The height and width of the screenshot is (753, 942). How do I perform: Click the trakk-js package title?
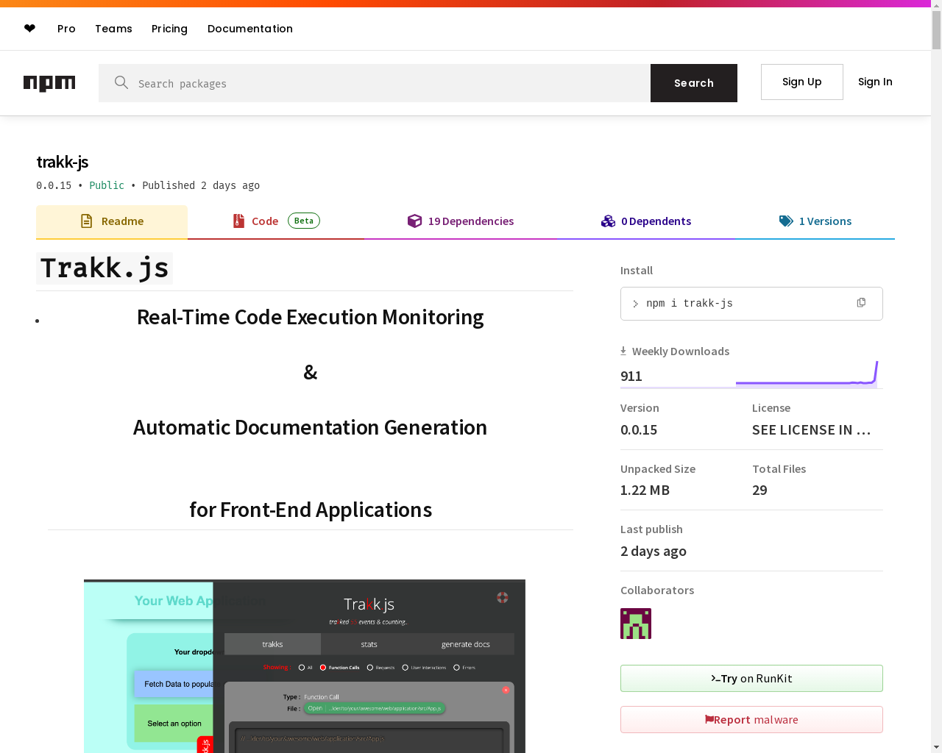63,162
